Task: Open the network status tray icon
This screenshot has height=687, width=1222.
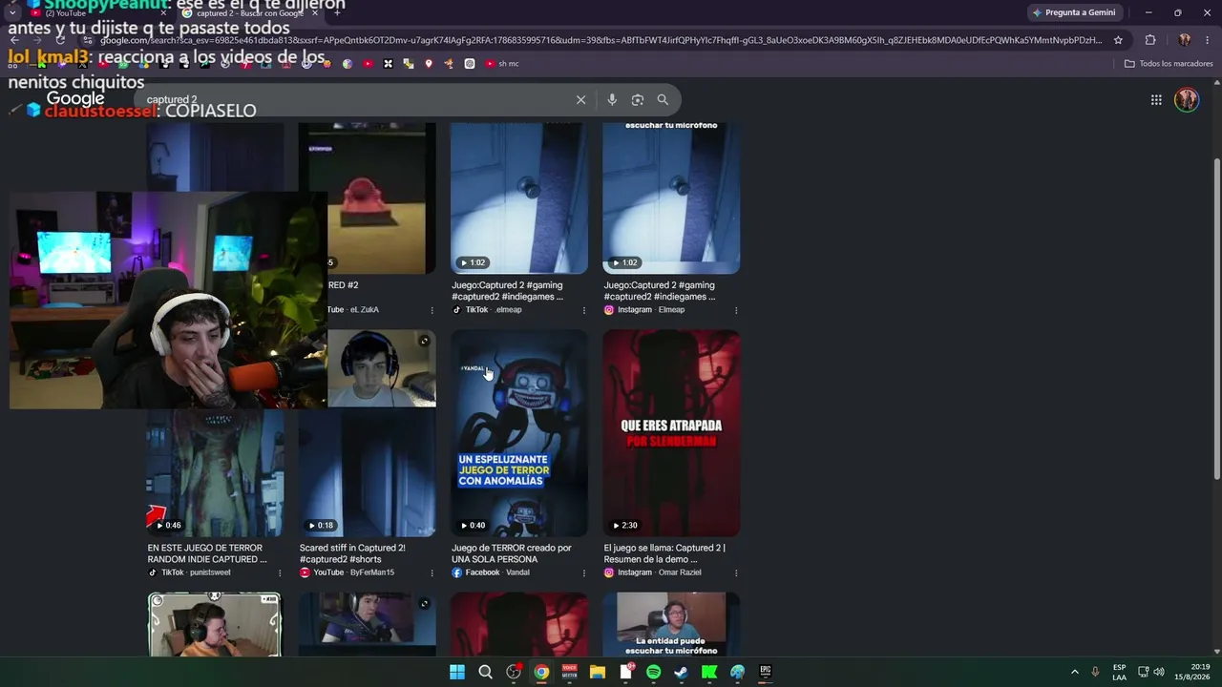Action: point(1144,672)
